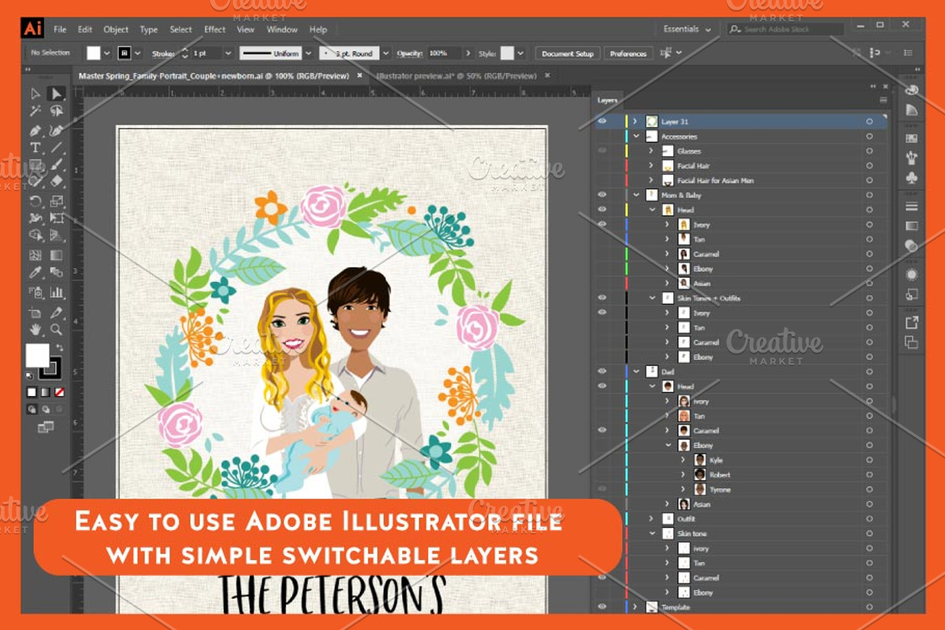The width and height of the screenshot is (945, 630).
Task: Collapse the Accessories layer
Action: point(636,136)
